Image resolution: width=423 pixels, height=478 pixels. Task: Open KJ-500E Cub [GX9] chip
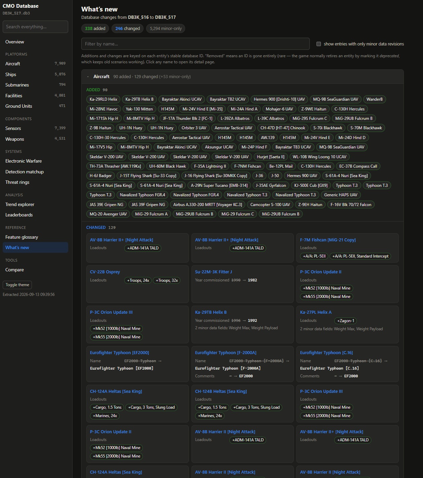point(311,185)
